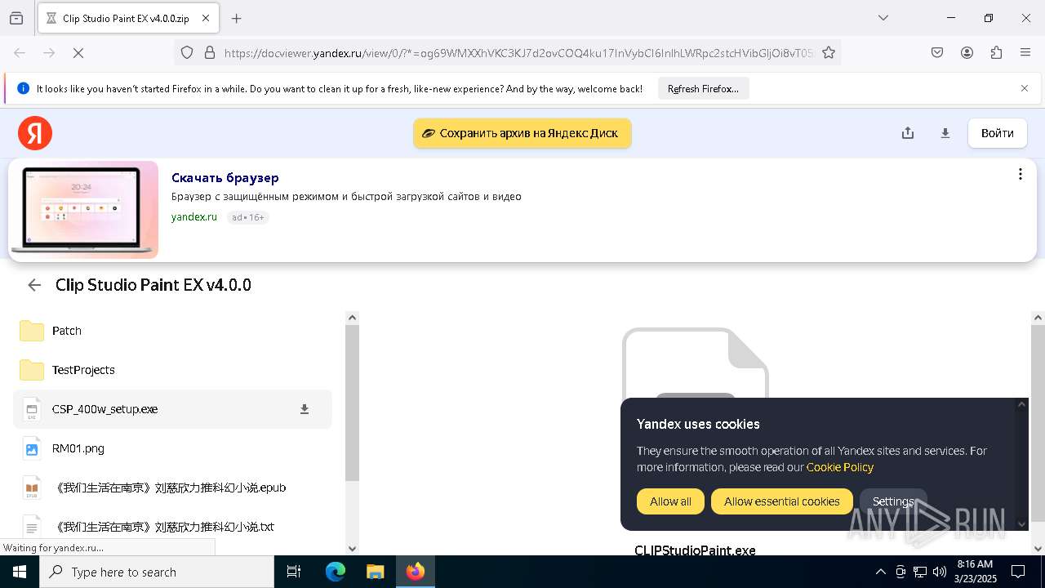Open File Explorer from the taskbar
1045x588 pixels.
click(375, 572)
